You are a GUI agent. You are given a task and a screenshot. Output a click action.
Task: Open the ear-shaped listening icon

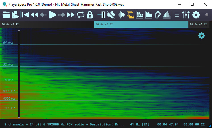tap(158, 15)
